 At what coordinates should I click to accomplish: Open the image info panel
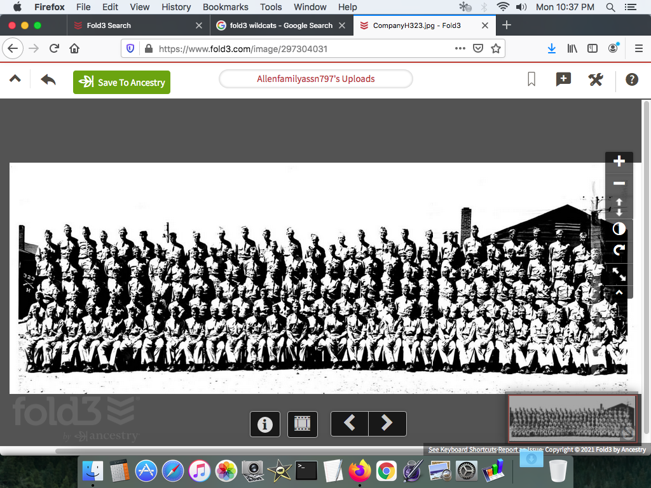[x=265, y=424]
